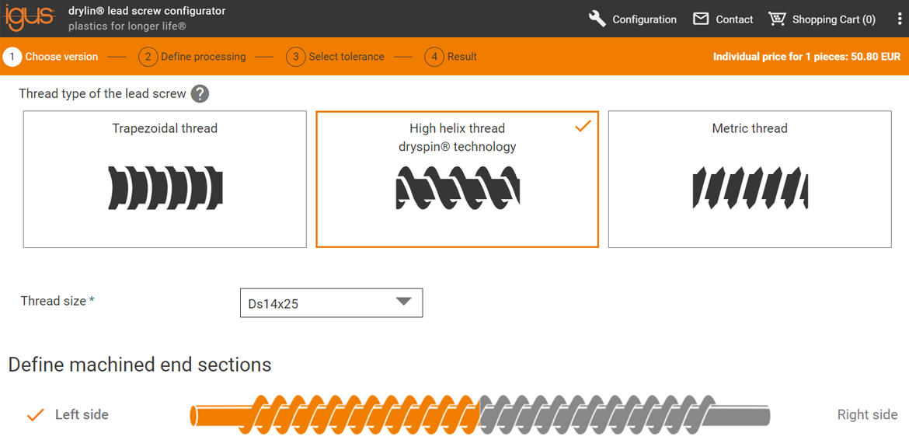This screenshot has height=447, width=909.
Task: Toggle the Left side checkmark
Action: pos(35,415)
